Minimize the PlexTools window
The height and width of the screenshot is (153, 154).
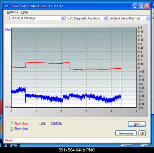[135, 6]
